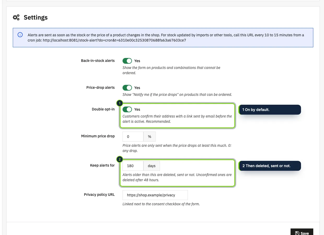Click the "Double opt-in" label

pos(103,109)
